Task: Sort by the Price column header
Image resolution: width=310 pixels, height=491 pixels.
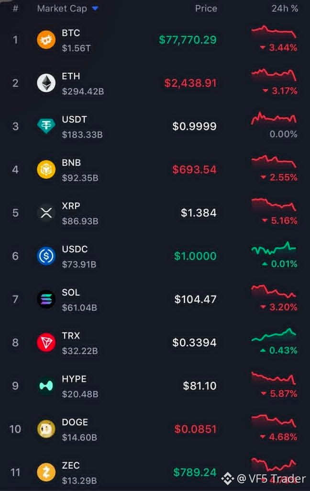Action: pos(206,9)
